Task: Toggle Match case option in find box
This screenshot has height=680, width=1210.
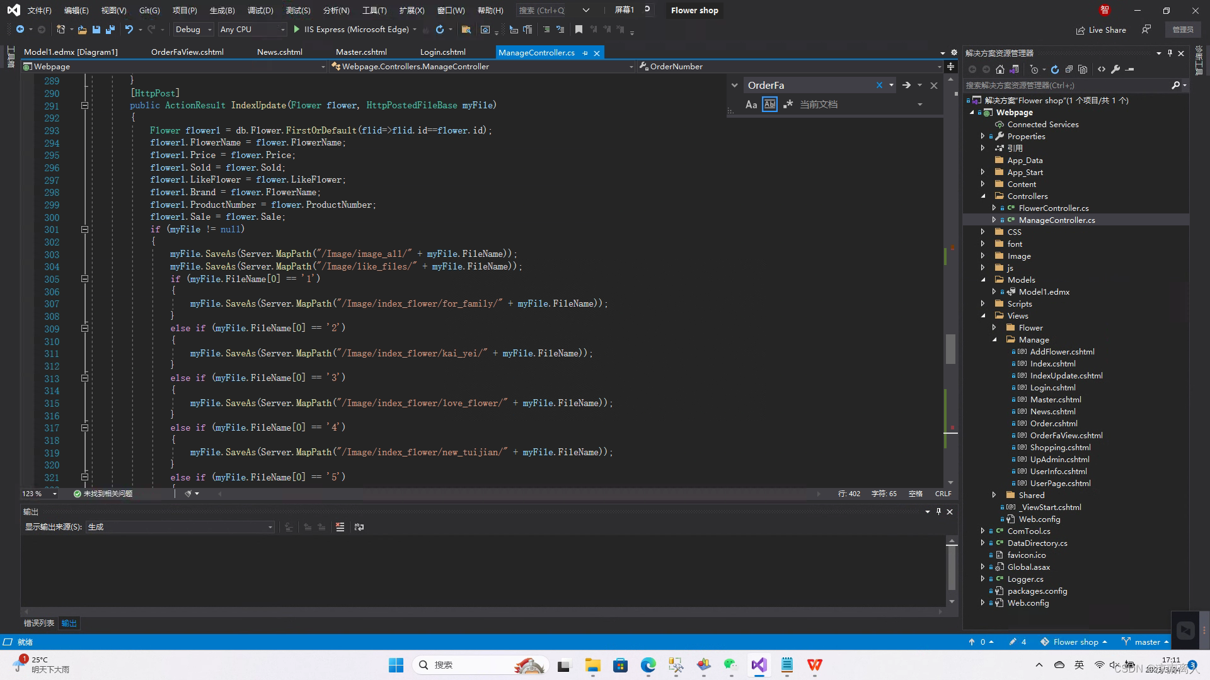Action: click(x=751, y=105)
